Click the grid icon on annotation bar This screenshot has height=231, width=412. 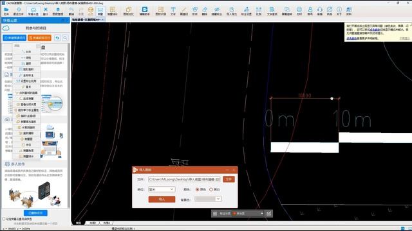[x=214, y=214]
